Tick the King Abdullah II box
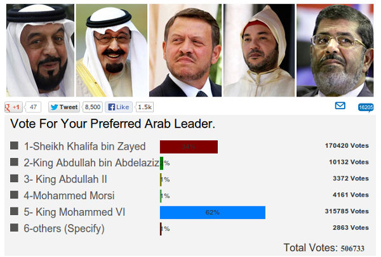381x257 pixels. 14,178
